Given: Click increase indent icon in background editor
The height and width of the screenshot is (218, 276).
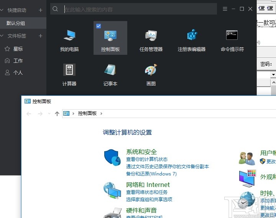Looking at the screenshot, I should [x=270, y=8].
